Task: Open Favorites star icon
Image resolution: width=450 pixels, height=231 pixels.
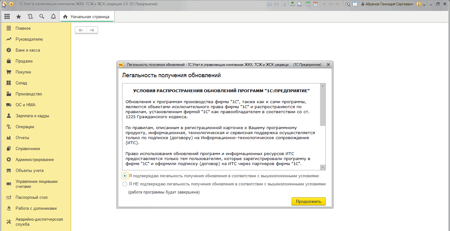Action: (x=18, y=17)
